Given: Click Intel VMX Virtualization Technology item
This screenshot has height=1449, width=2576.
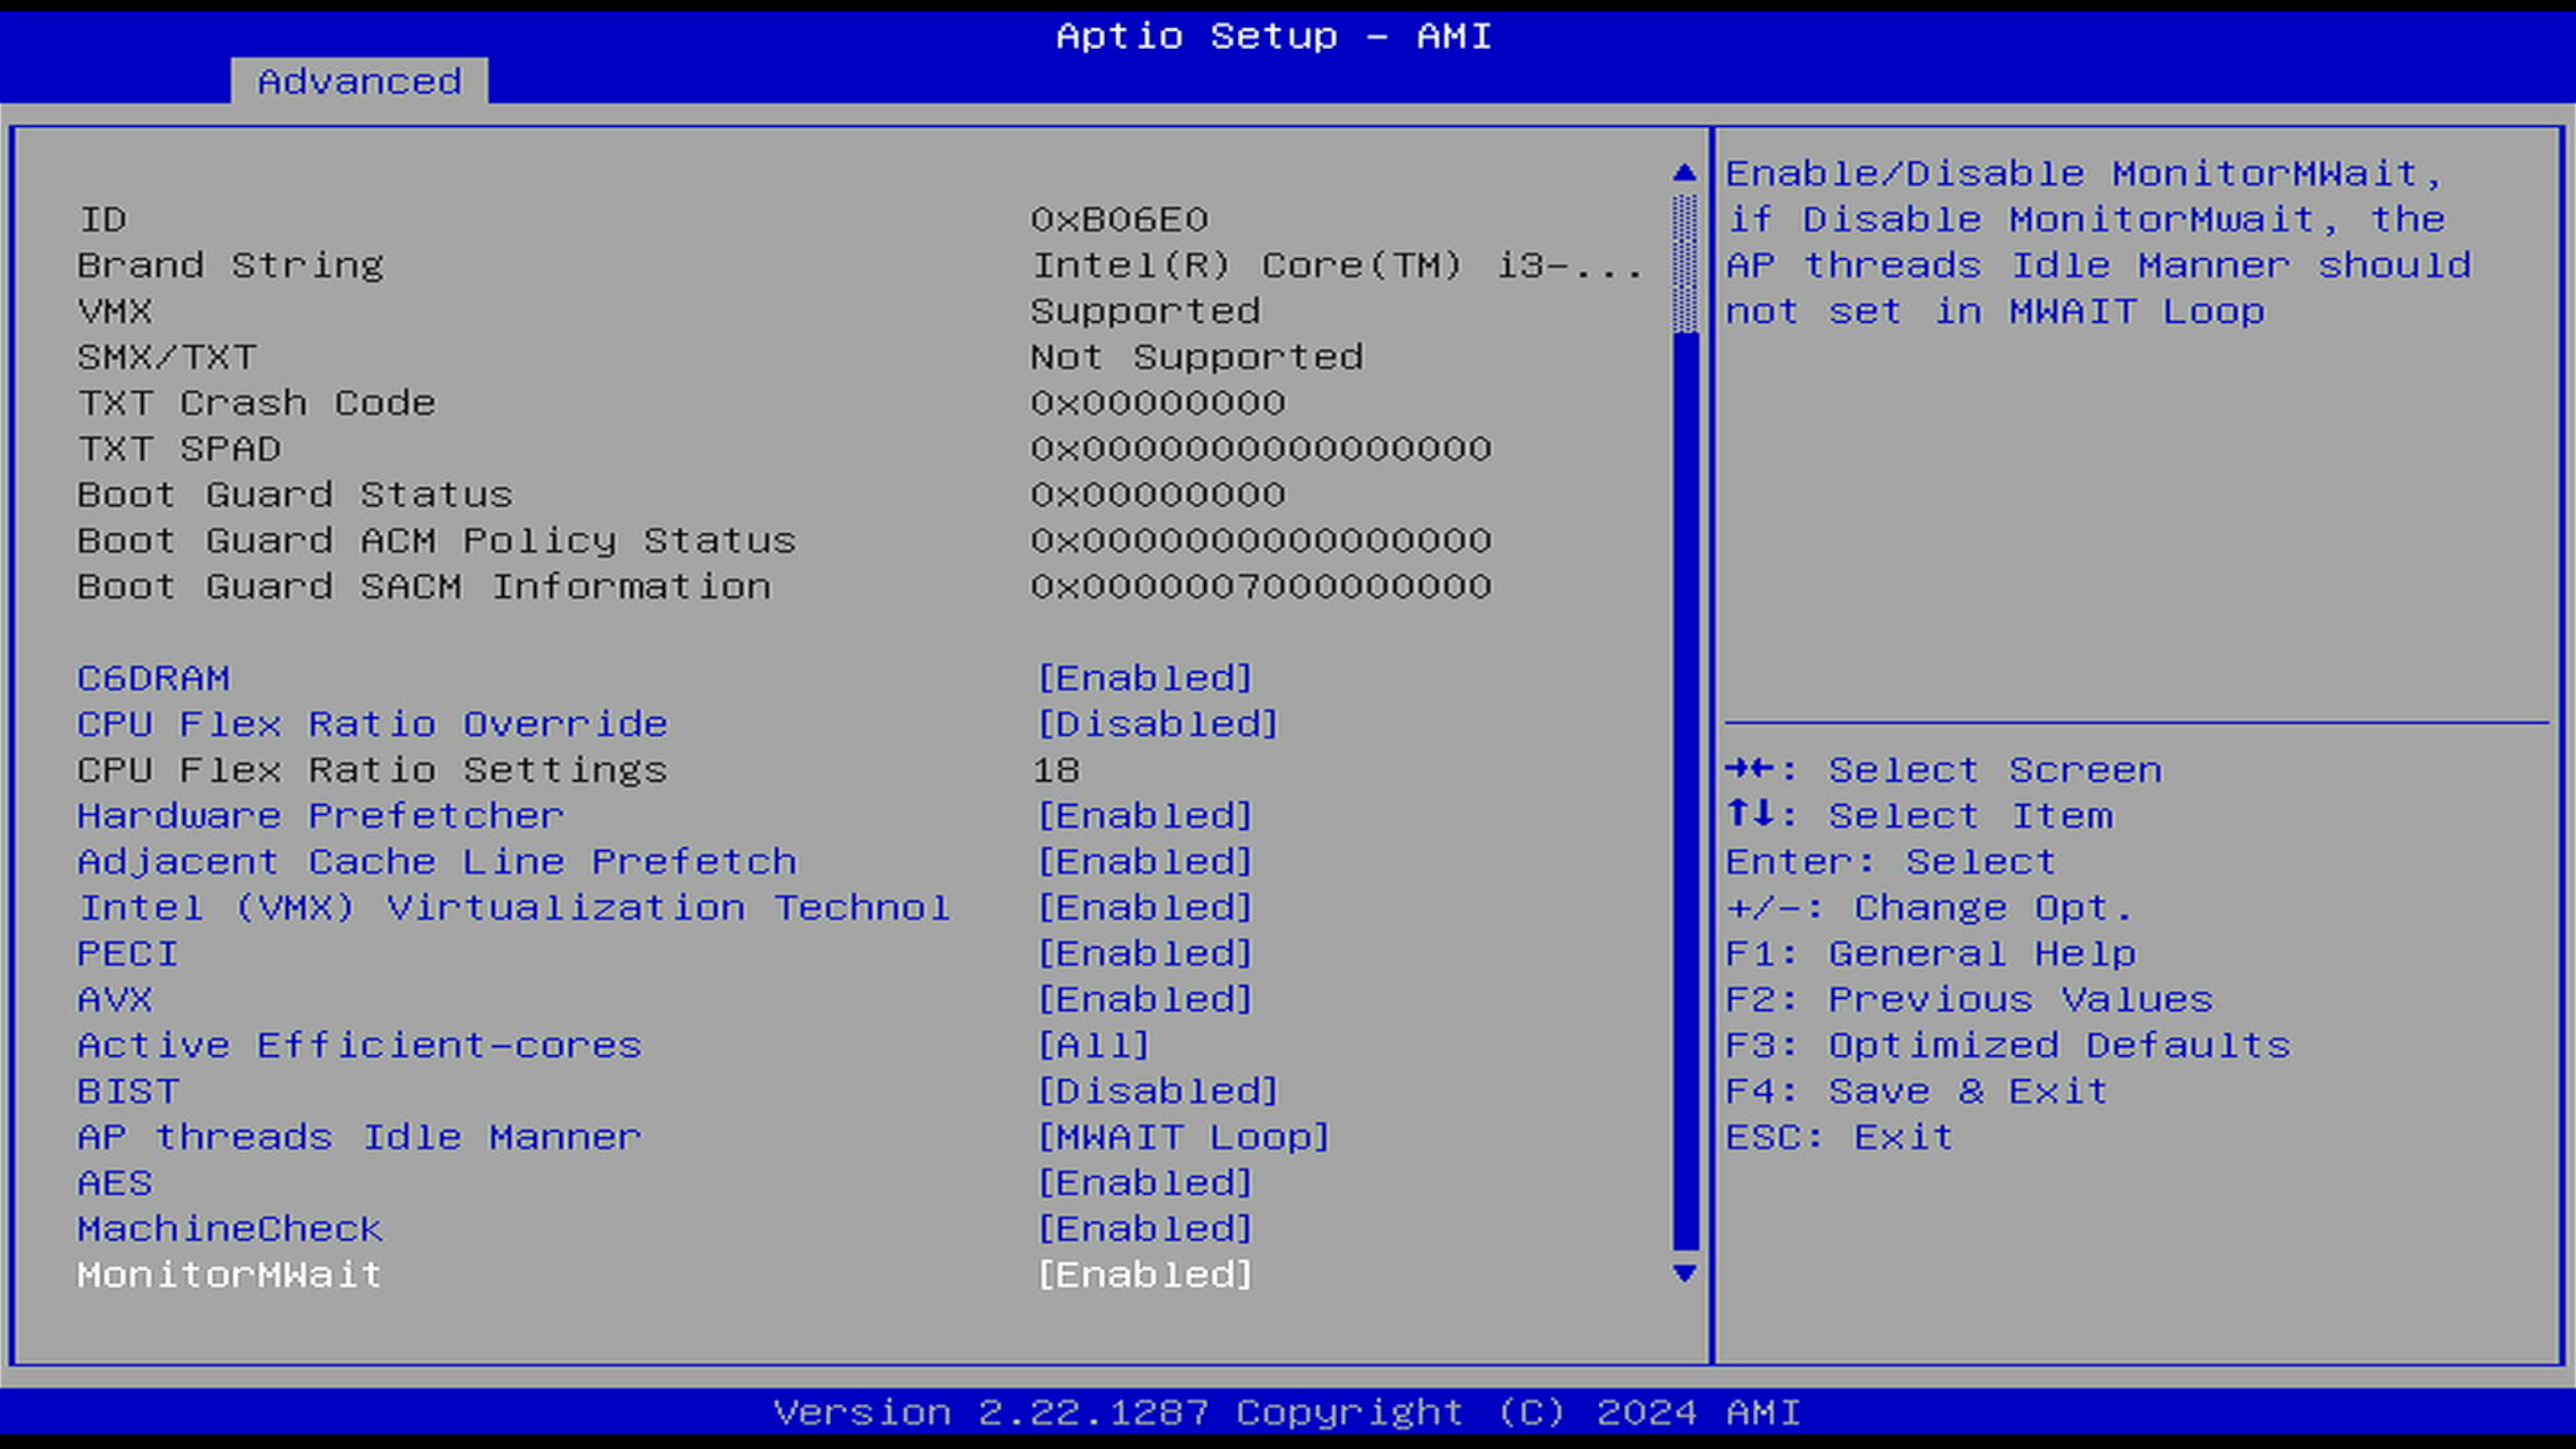Looking at the screenshot, I should pyautogui.click(x=513, y=908).
